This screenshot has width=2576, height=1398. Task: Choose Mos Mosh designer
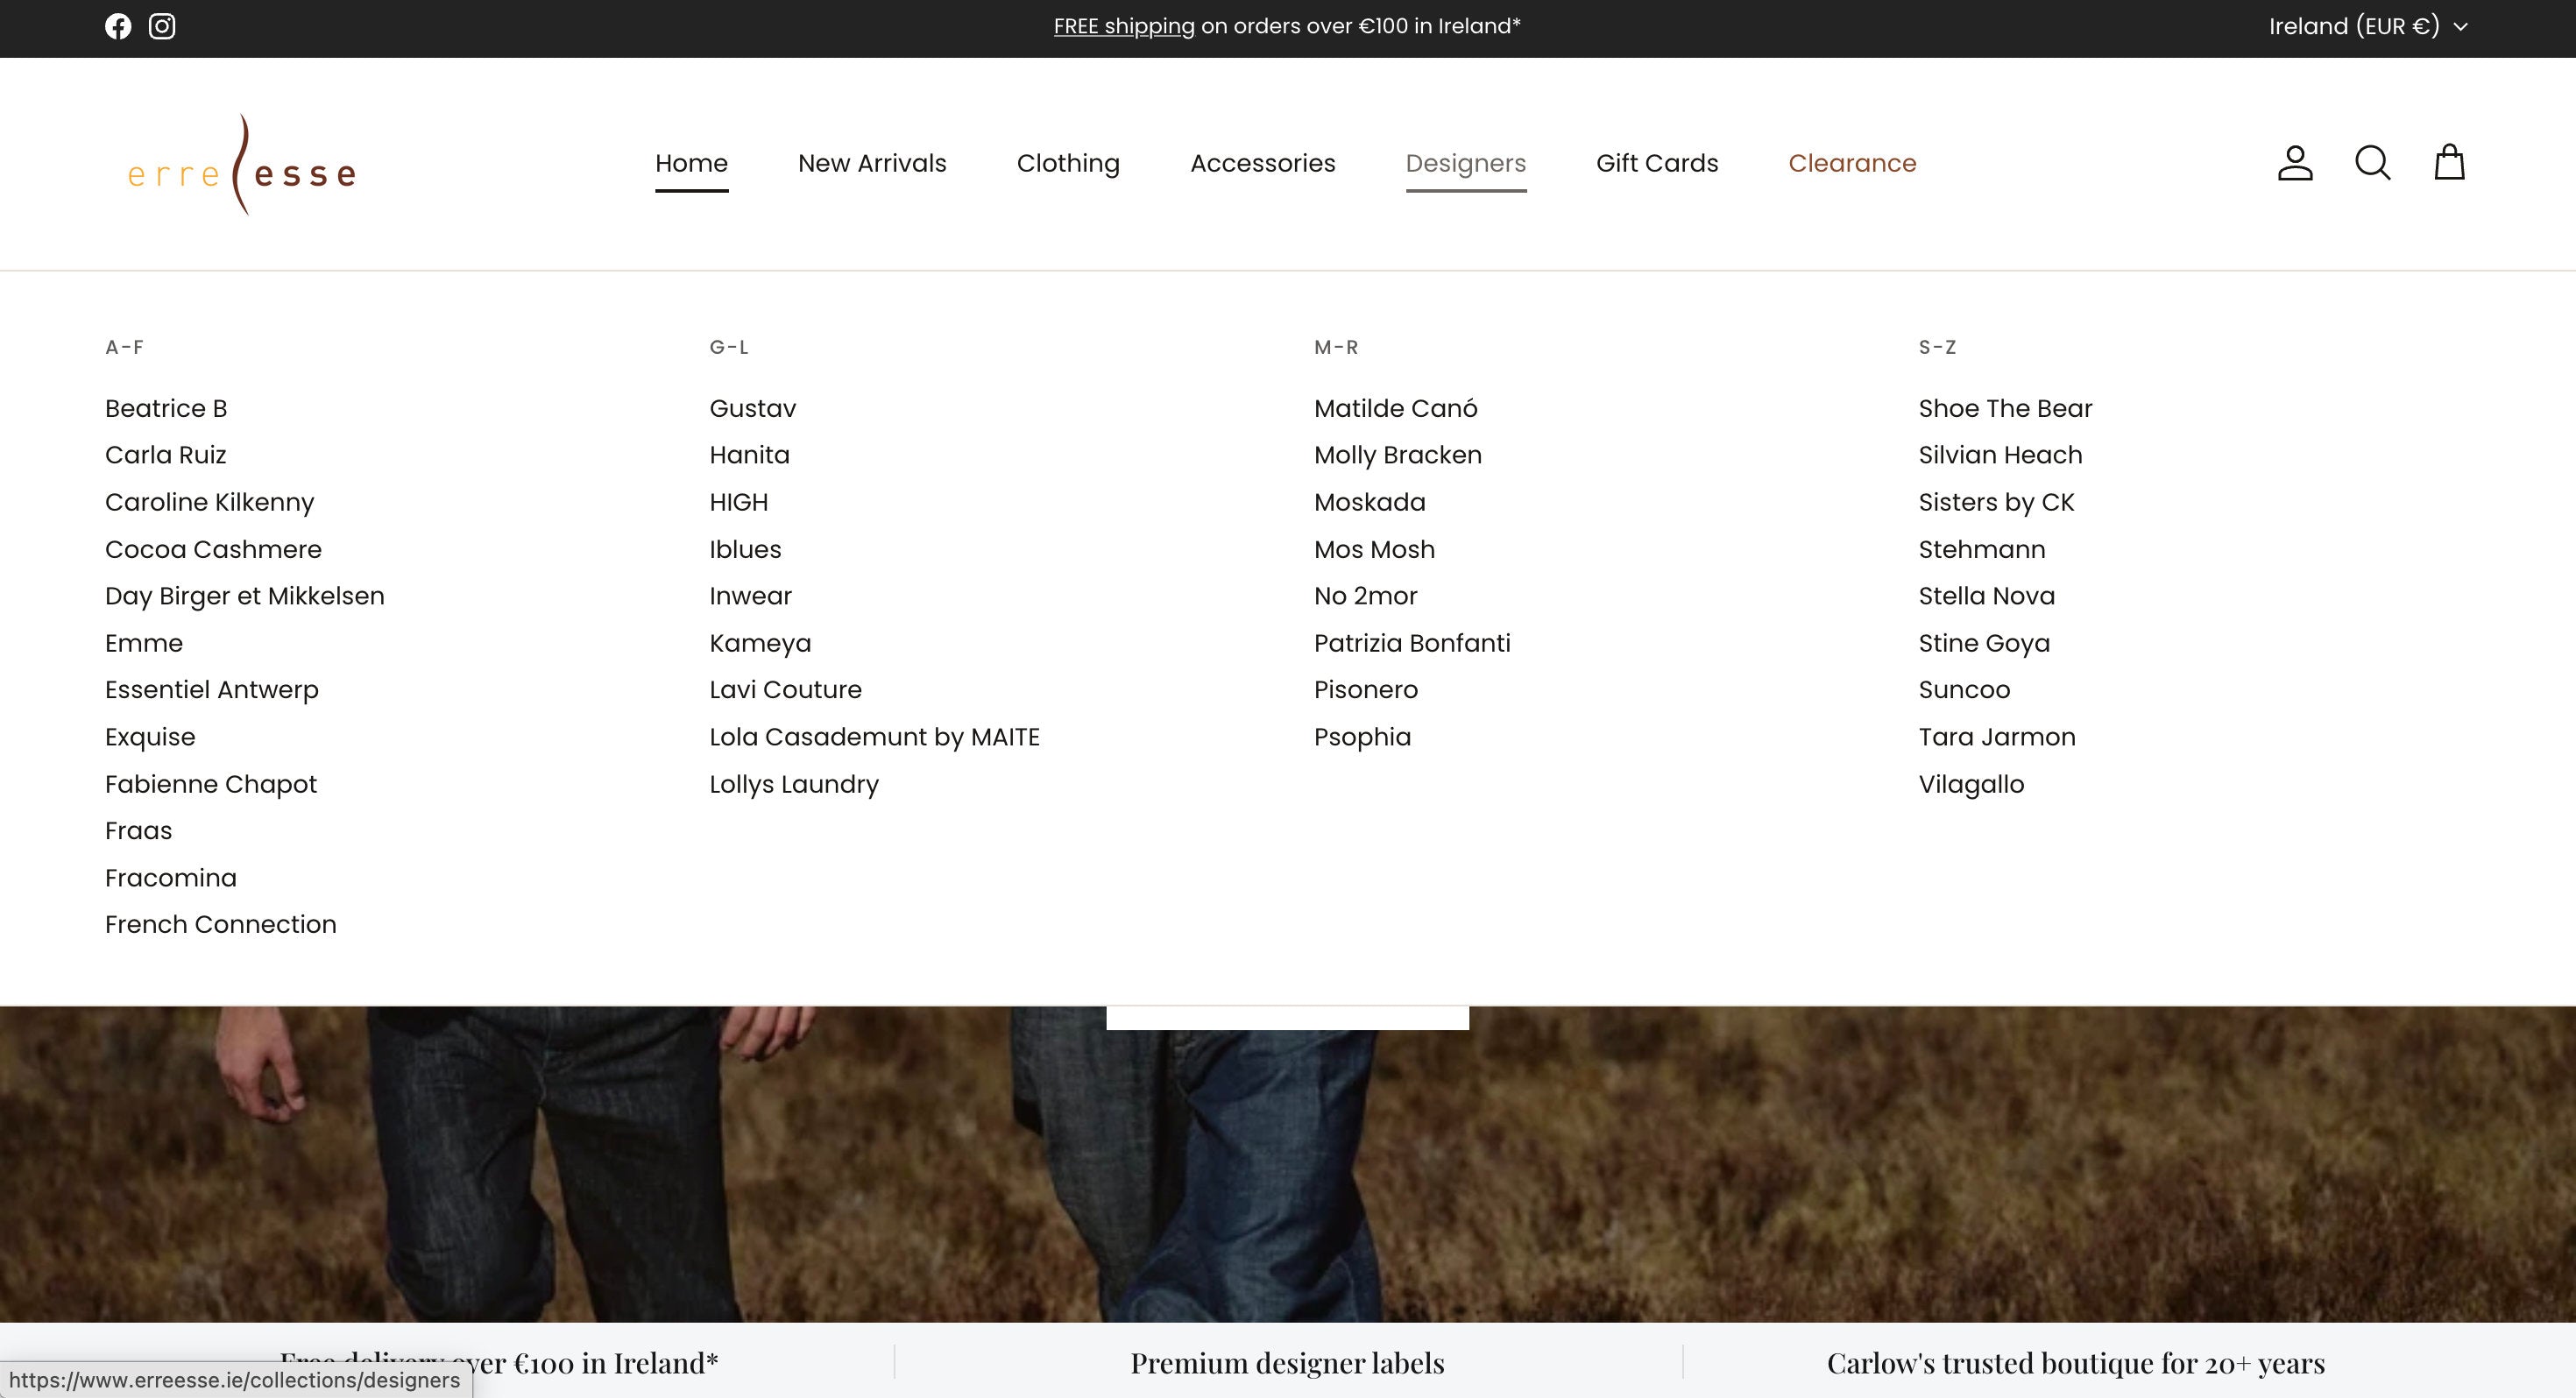tap(1374, 549)
